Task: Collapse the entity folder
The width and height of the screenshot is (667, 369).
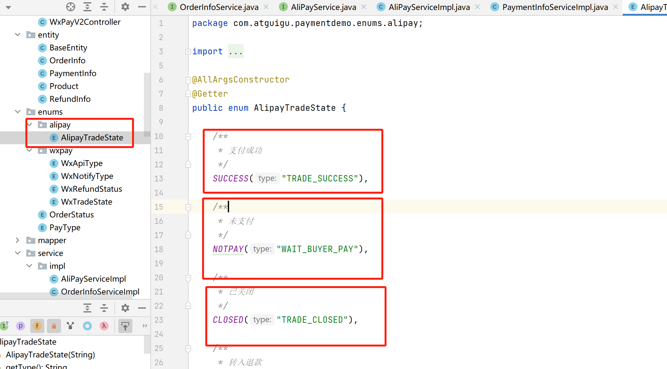Action: (x=18, y=35)
